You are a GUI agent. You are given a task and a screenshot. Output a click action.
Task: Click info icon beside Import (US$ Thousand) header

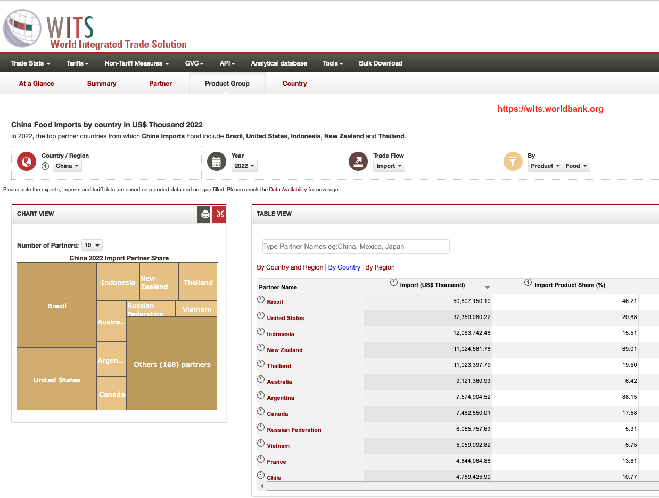394,282
